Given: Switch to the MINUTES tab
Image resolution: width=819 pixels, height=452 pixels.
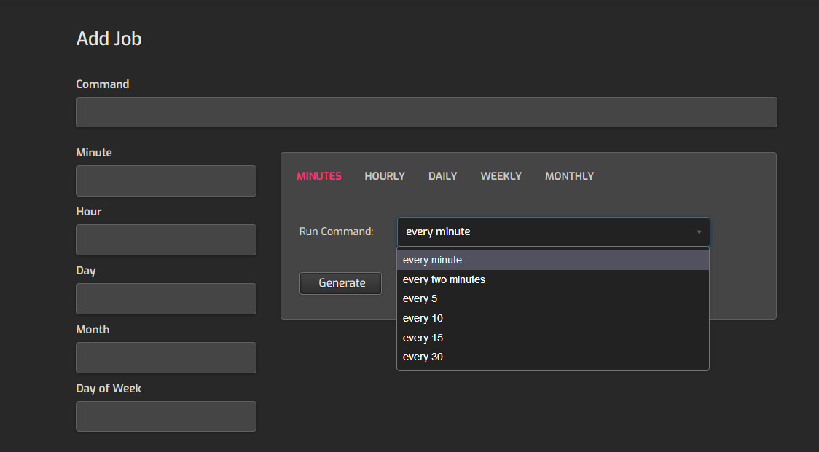Looking at the screenshot, I should [x=319, y=176].
